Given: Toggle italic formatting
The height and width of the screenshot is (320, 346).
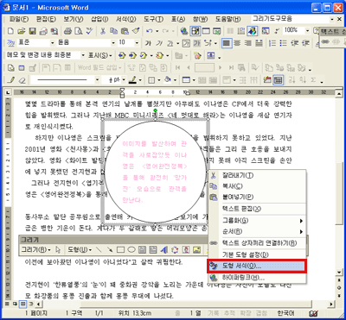Looking at the screenshot, I should (x=159, y=43).
